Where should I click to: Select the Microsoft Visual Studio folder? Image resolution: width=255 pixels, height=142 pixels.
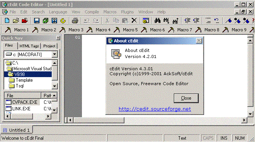point(29,69)
